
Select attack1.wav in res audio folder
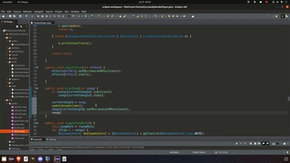tap(19, 107)
